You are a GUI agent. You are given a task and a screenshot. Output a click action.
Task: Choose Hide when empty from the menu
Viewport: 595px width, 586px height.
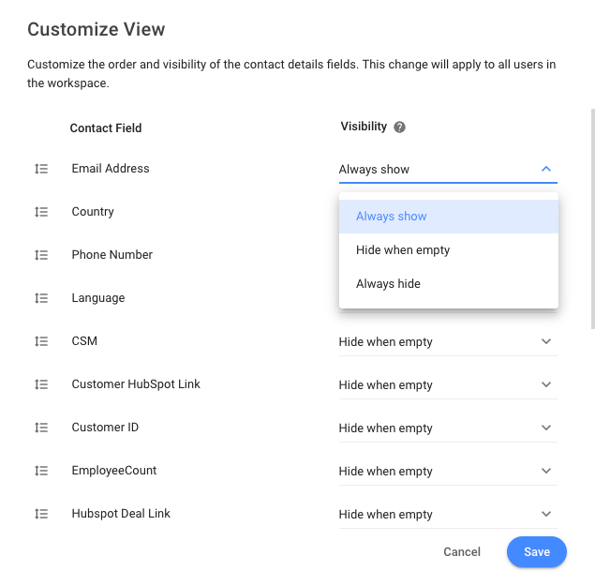403,250
